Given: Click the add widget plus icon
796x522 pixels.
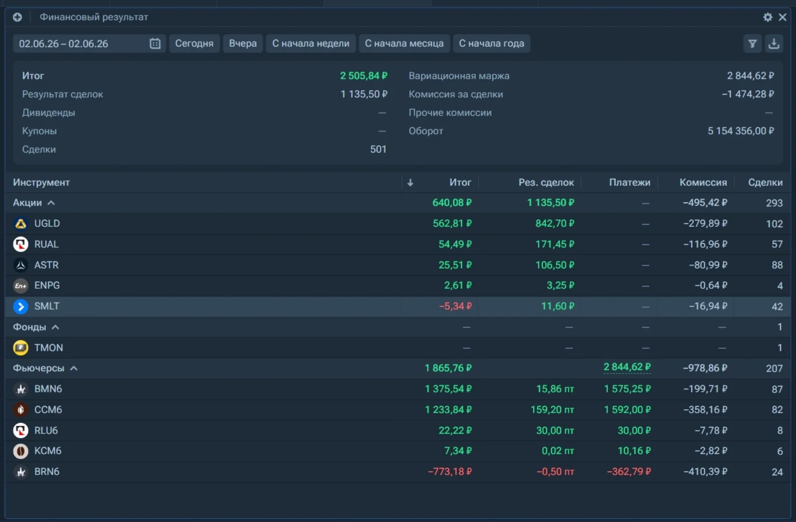Looking at the screenshot, I should (x=17, y=17).
